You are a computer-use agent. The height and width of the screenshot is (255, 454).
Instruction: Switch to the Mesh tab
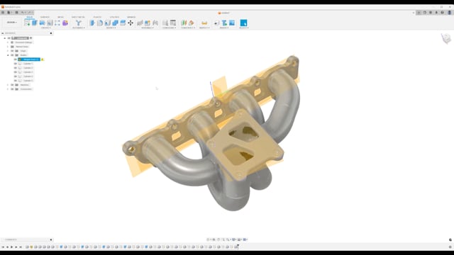pyautogui.click(x=60, y=17)
